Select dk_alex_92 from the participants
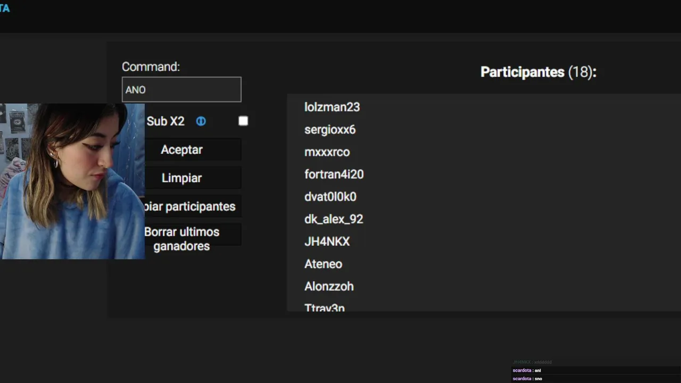Image resolution: width=681 pixels, height=383 pixels. [x=334, y=219]
